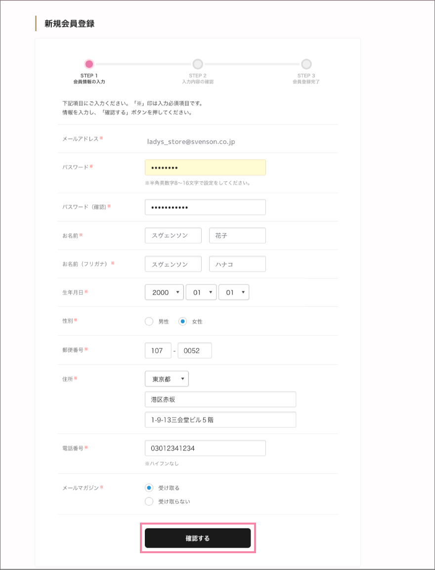Click the furigana field containing ハナコ
This screenshot has height=570, width=435.
[x=237, y=264]
